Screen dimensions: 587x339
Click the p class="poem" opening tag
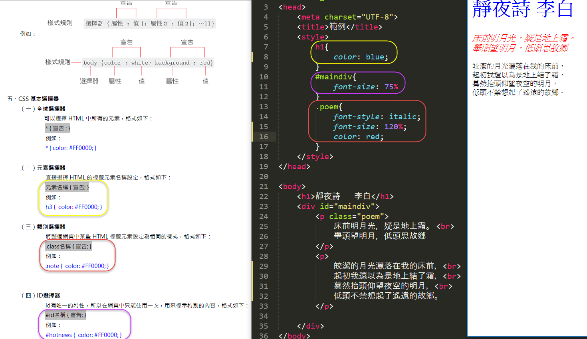(x=352, y=217)
